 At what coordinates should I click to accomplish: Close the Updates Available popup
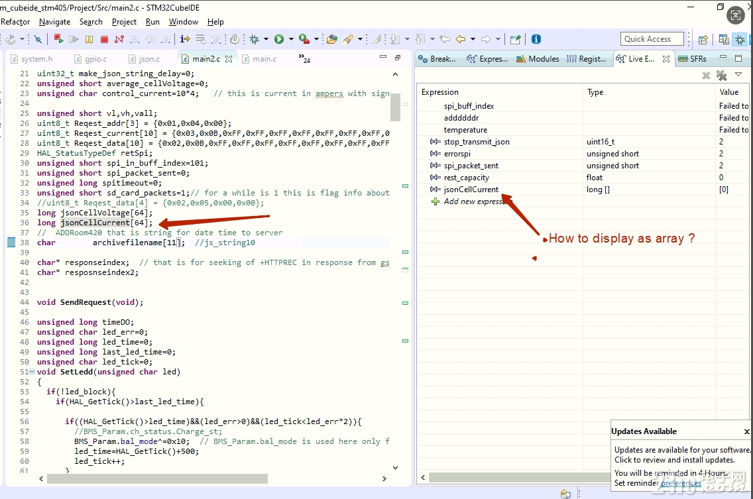click(747, 431)
